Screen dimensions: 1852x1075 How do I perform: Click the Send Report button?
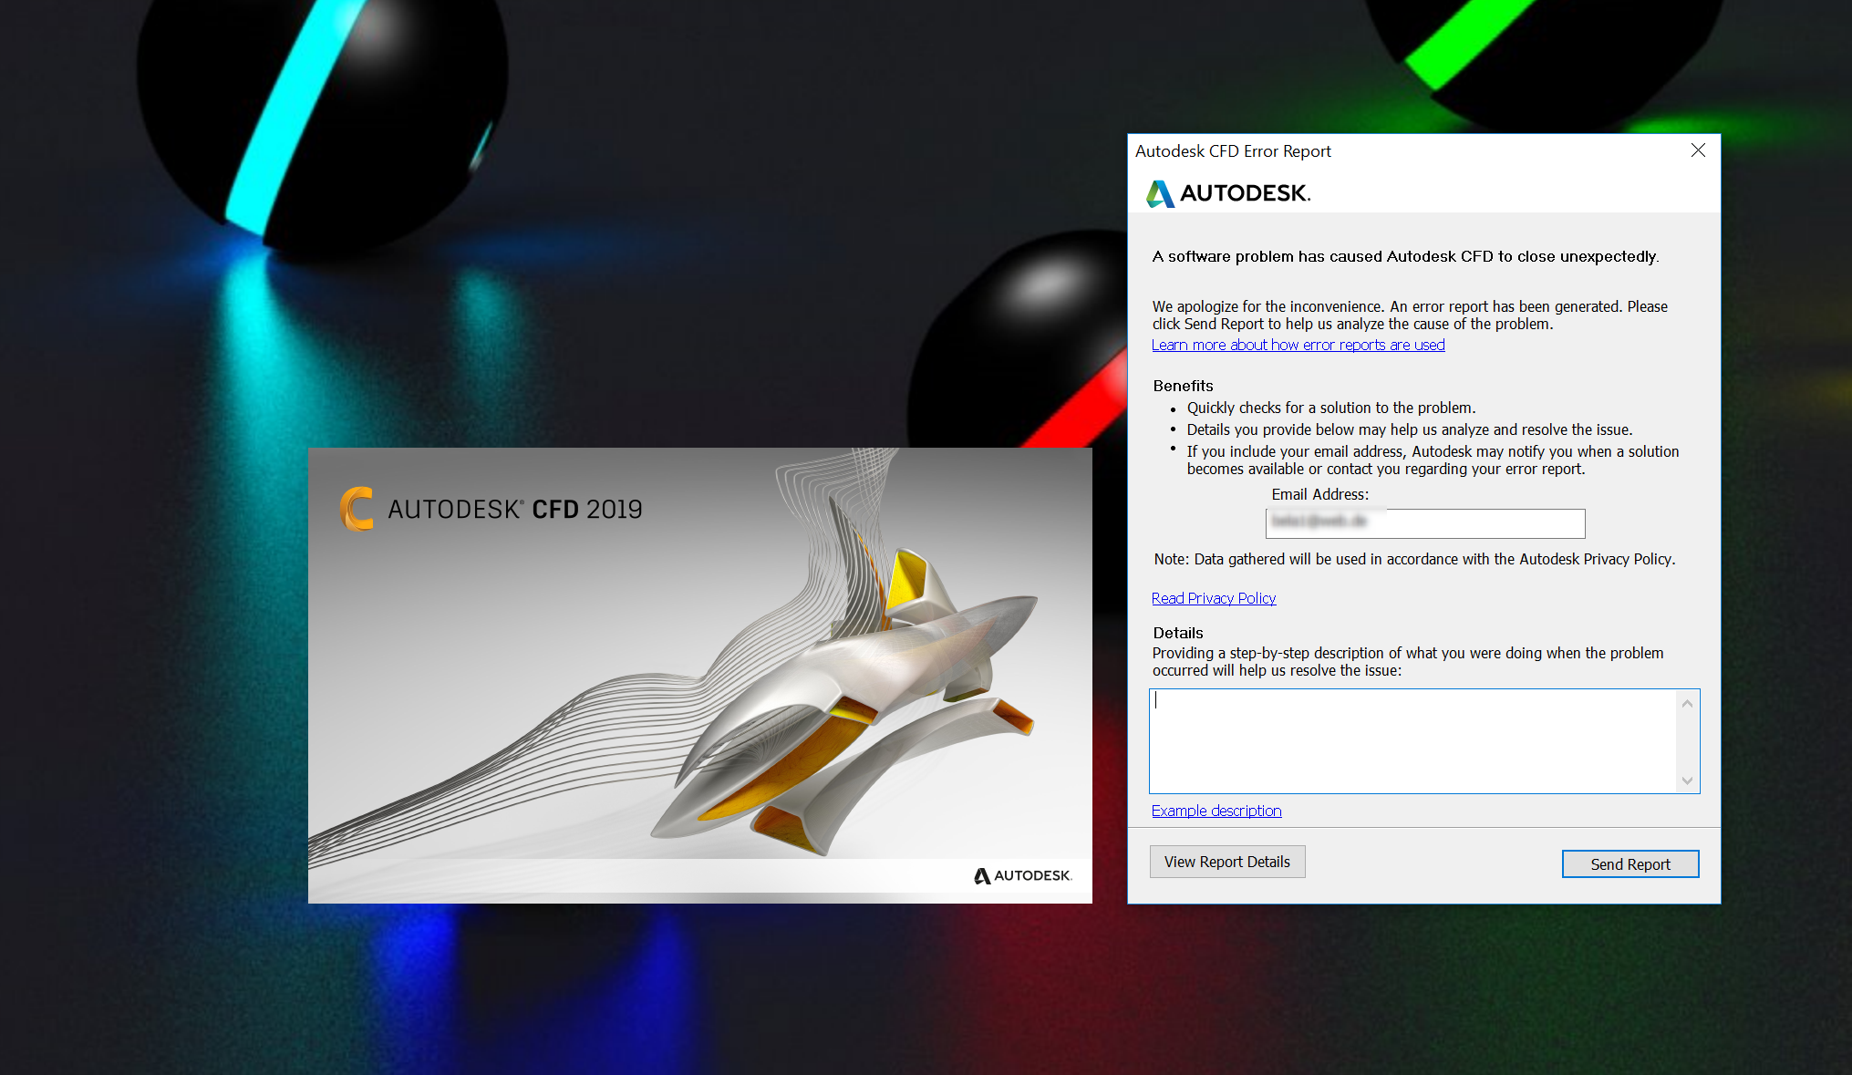tap(1630, 863)
